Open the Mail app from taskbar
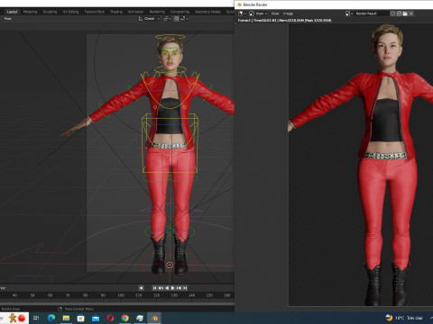This screenshot has width=433, height=324. (96, 318)
